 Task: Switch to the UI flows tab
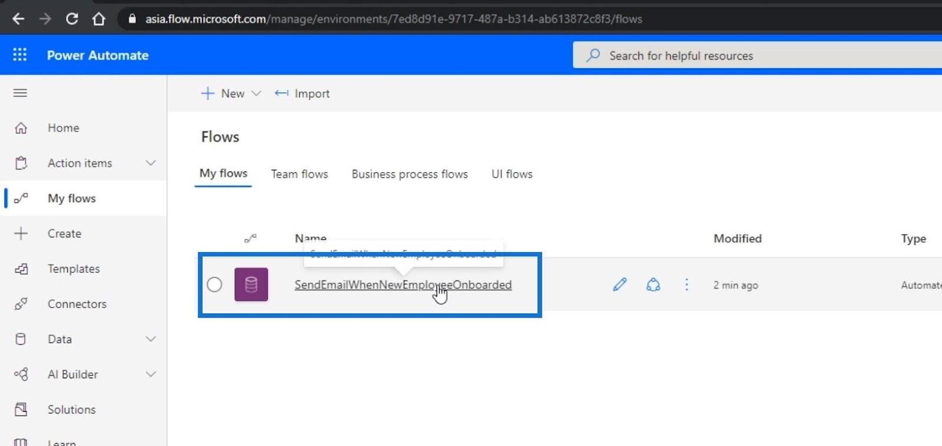tap(512, 174)
